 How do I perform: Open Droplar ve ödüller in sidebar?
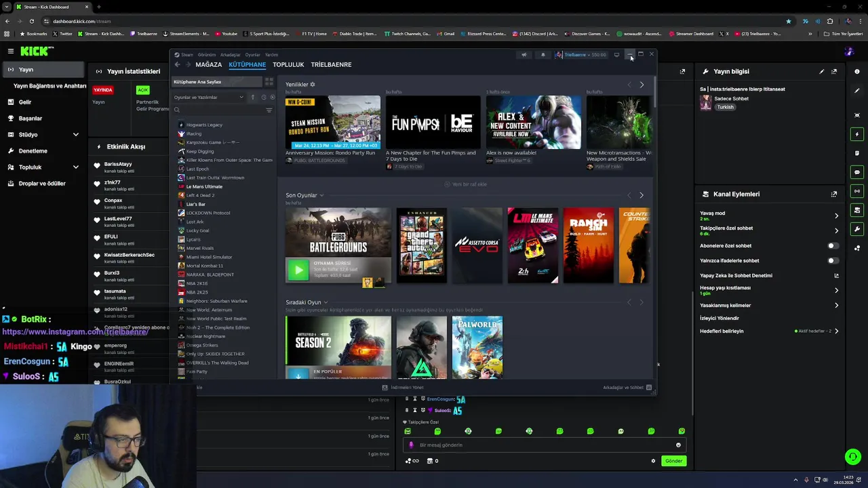click(x=42, y=184)
